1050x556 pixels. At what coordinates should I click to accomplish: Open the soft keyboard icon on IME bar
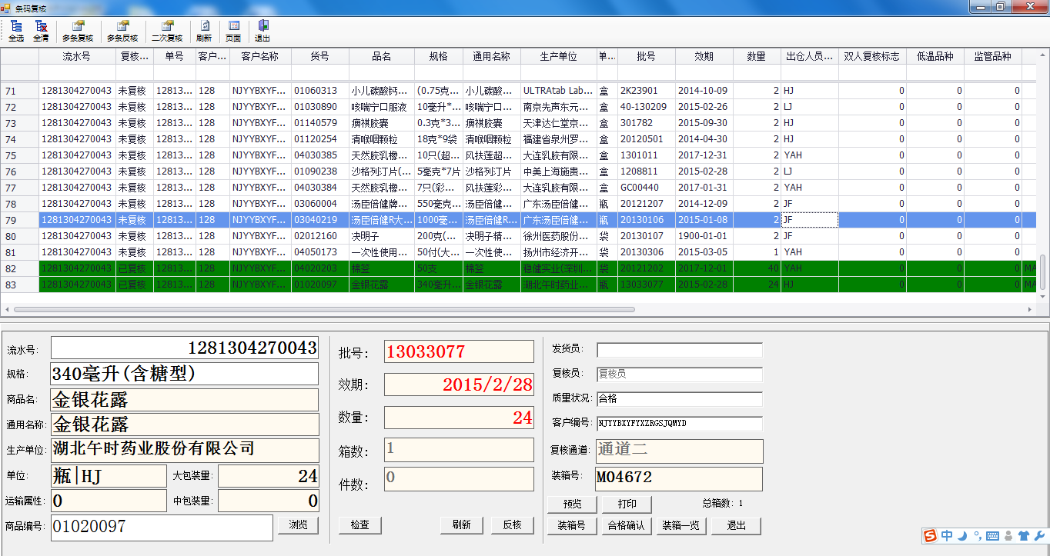tap(991, 535)
